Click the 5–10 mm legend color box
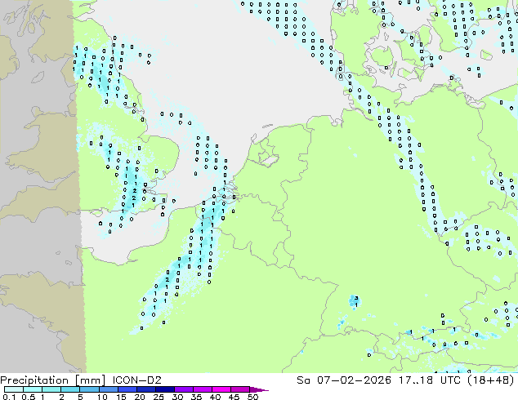Image resolution: width=518 pixels, height=400 pixels. point(89,389)
